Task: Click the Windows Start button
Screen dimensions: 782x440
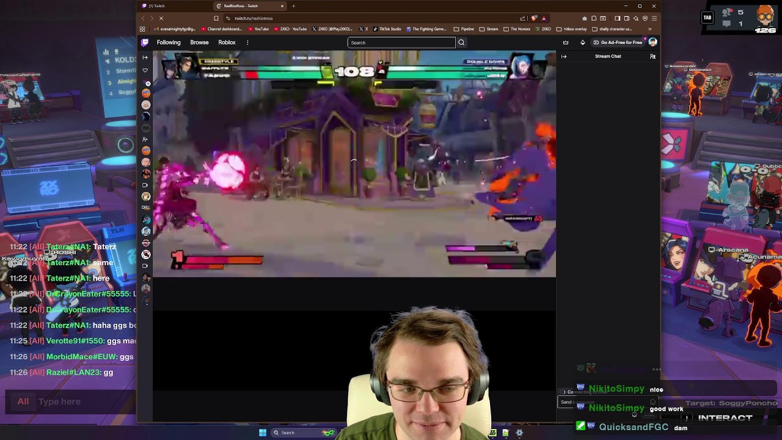Action: 263,433
